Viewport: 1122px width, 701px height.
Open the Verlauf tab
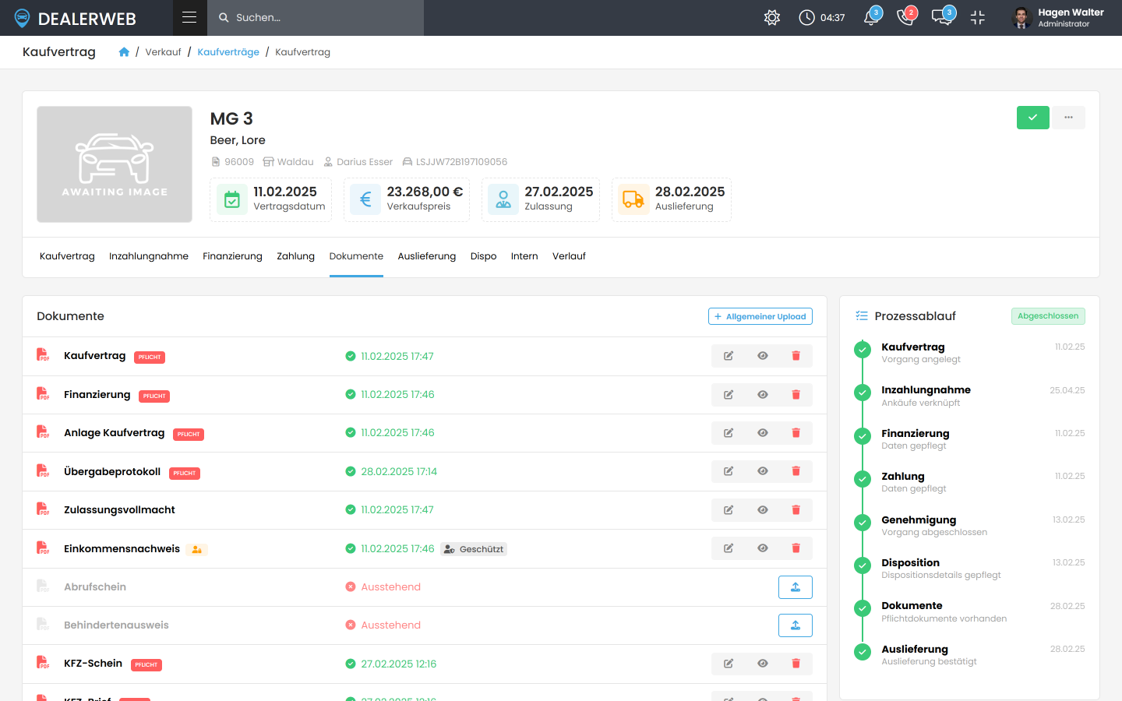point(569,256)
